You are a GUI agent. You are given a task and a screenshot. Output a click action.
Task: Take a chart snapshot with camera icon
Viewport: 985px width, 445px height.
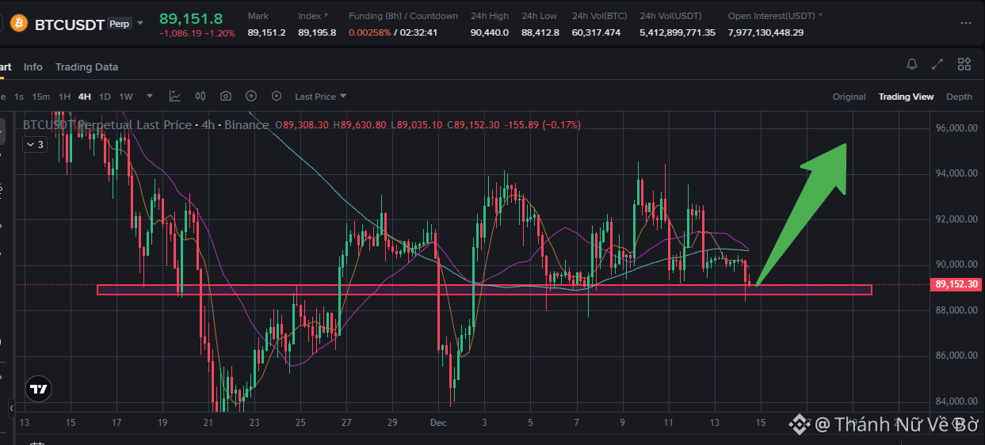(x=226, y=97)
